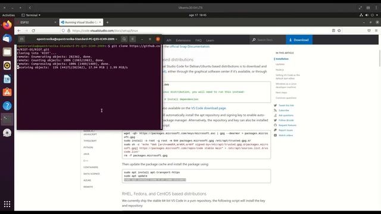Launch Thunderbird mail from the dock
Screen dimensions: 381x214
pos(7,39)
